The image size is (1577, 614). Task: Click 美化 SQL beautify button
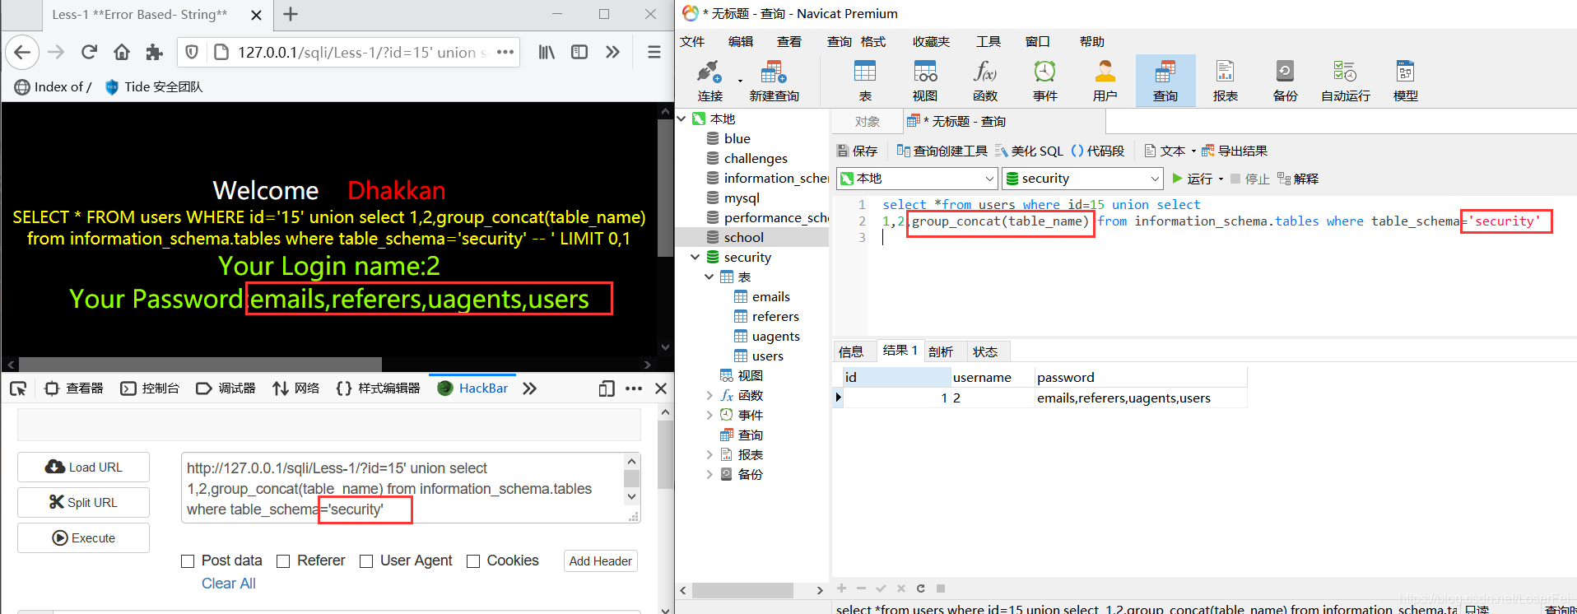(1029, 151)
